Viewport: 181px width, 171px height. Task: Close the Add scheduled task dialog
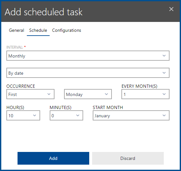171,9
